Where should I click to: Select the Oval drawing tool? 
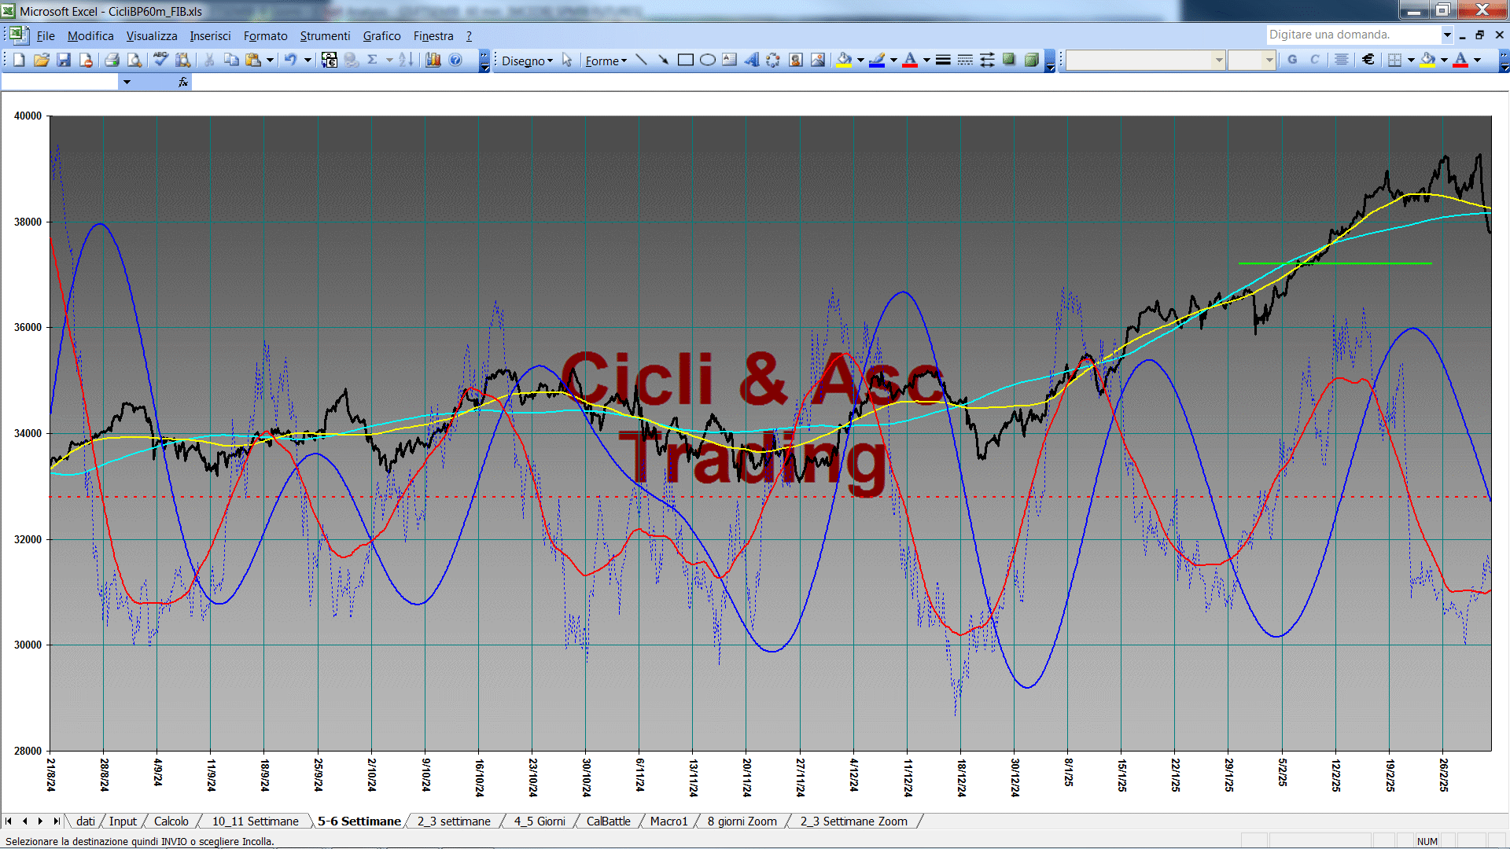coord(708,60)
